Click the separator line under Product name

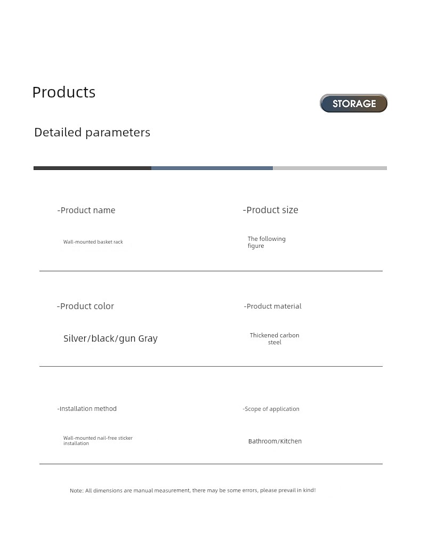coord(211,271)
